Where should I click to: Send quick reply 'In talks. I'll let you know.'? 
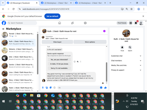pyautogui.click(x=59, y=64)
